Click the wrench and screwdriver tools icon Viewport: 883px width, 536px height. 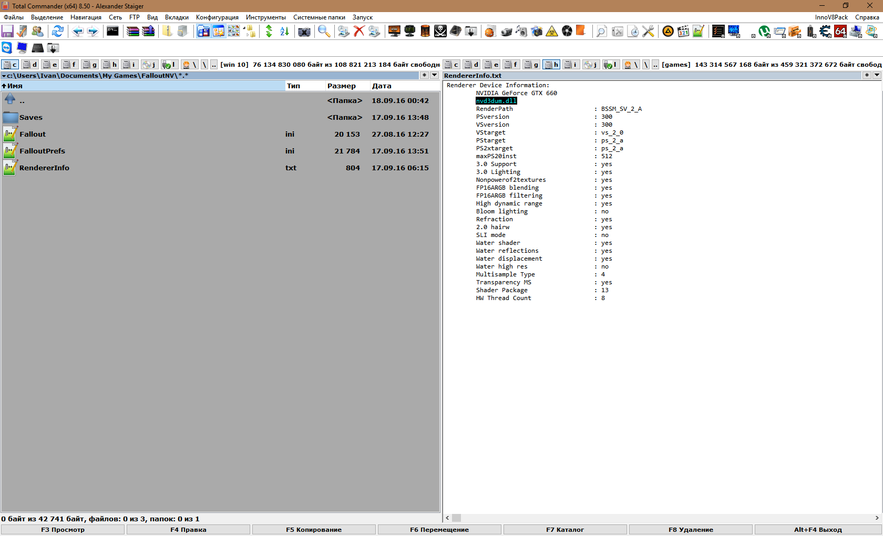648,32
